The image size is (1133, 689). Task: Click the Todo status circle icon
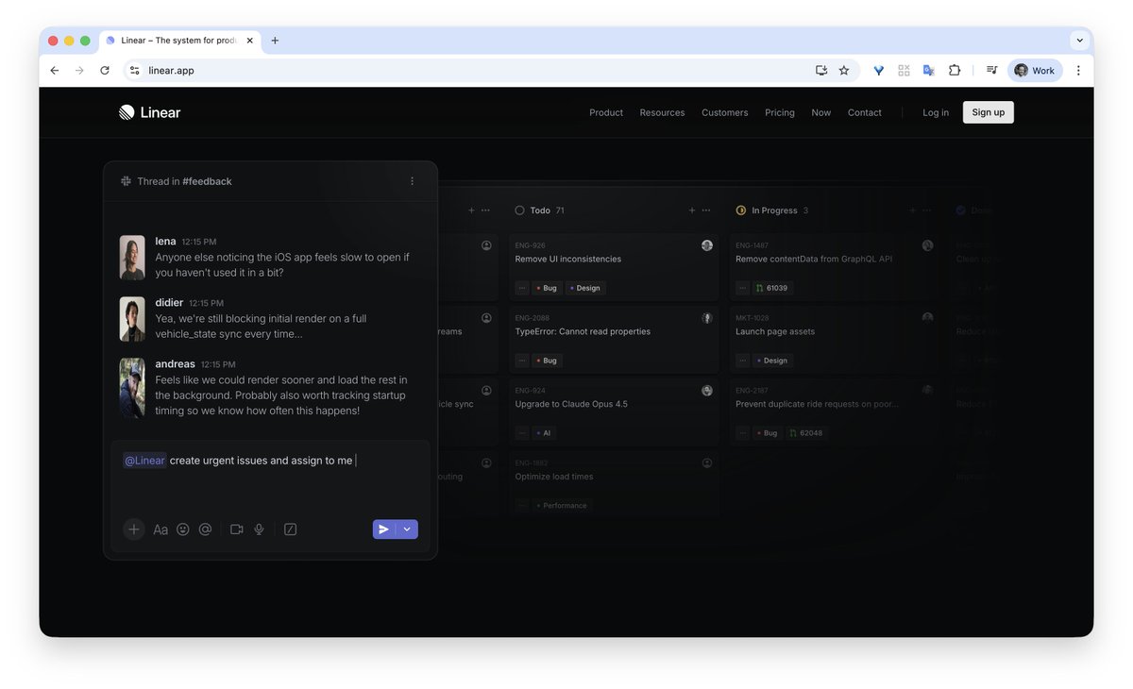tap(519, 210)
